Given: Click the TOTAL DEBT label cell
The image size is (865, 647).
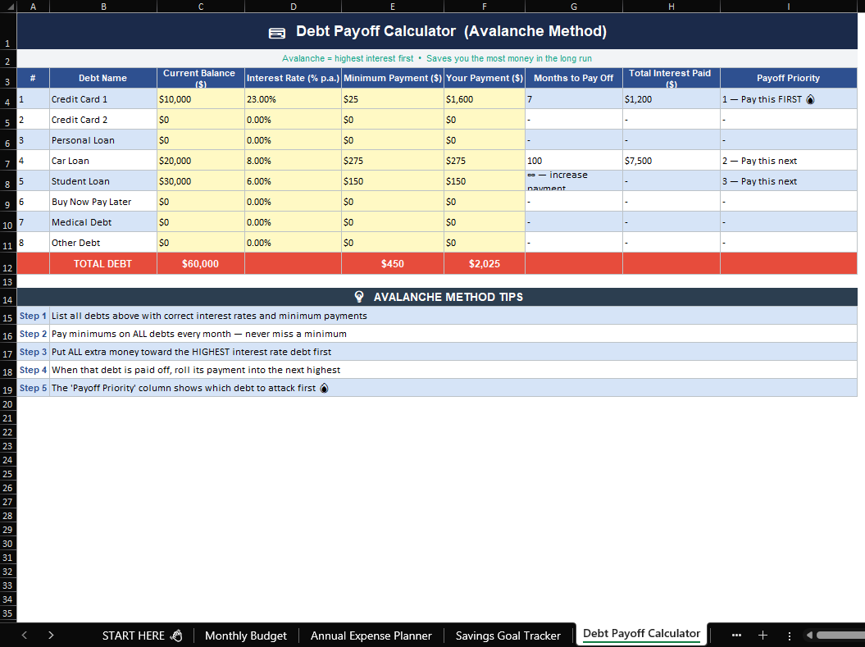Looking at the screenshot, I should (103, 264).
